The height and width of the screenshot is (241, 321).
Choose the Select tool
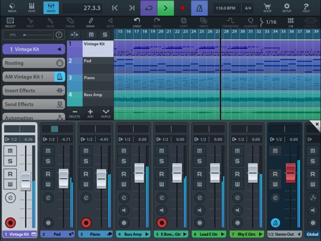pyautogui.click(x=10, y=23)
